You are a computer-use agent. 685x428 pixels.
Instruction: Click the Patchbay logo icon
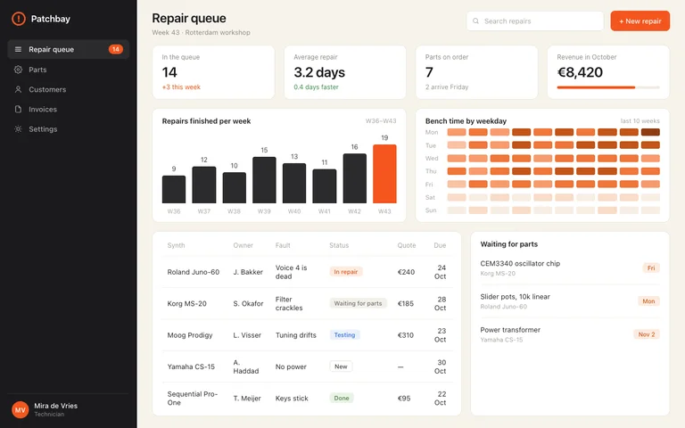[19, 19]
